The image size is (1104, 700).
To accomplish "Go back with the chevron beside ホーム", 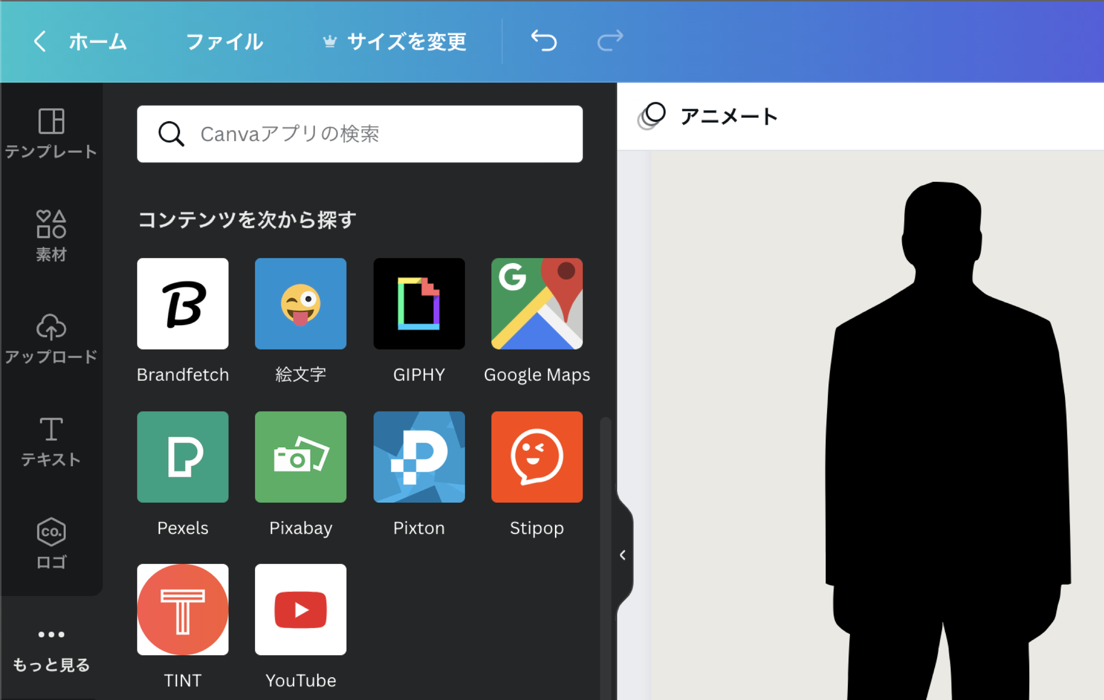I will (40, 41).
